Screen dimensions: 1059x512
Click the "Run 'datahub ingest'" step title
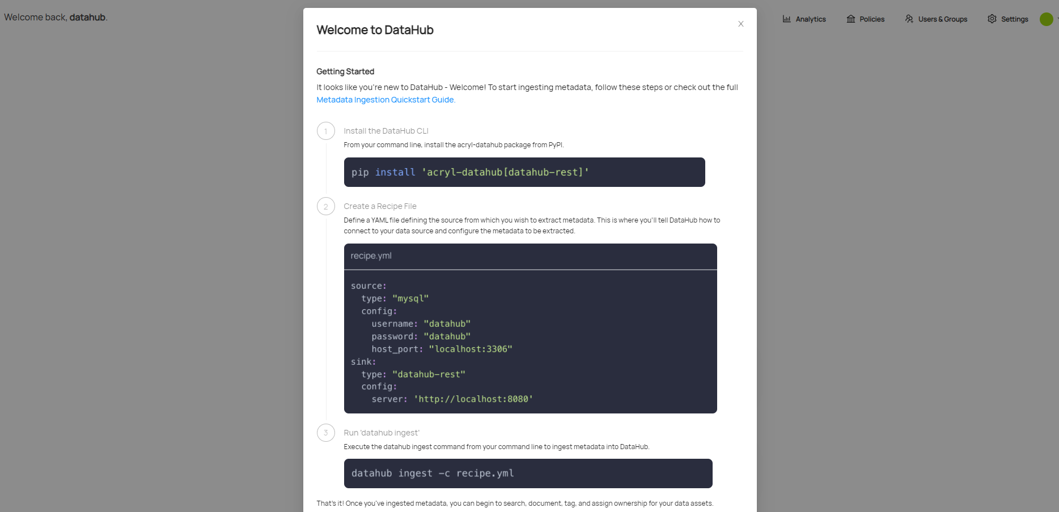click(x=382, y=433)
